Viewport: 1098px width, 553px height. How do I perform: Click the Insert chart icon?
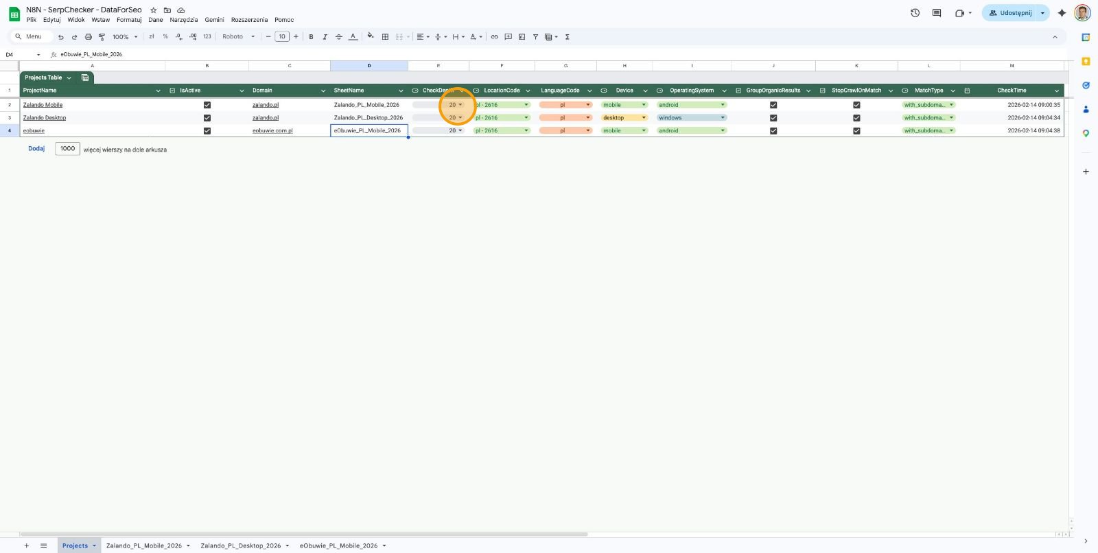click(x=522, y=37)
